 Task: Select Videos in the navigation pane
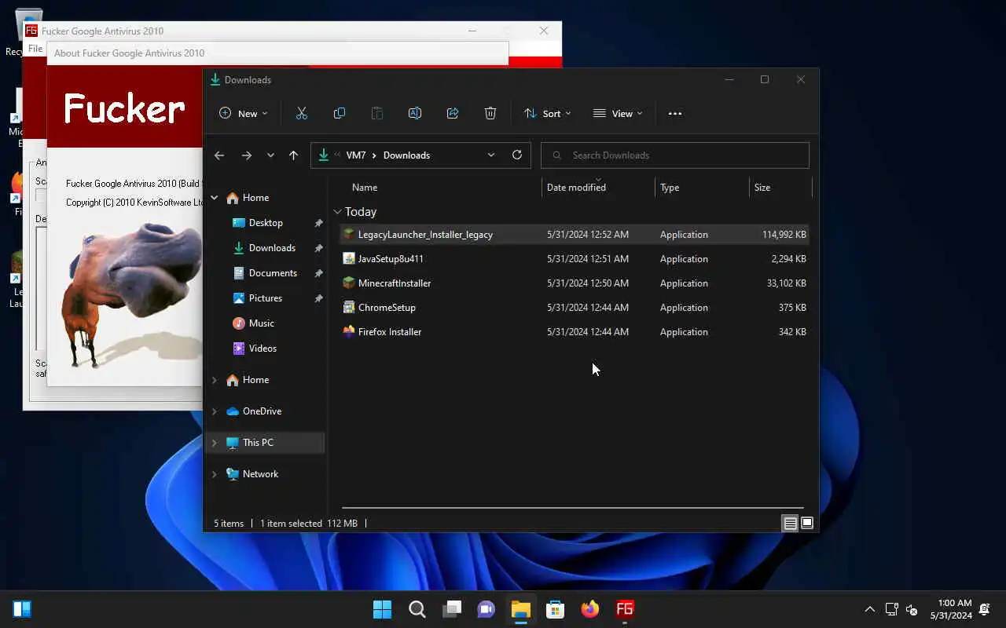pyautogui.click(x=263, y=349)
